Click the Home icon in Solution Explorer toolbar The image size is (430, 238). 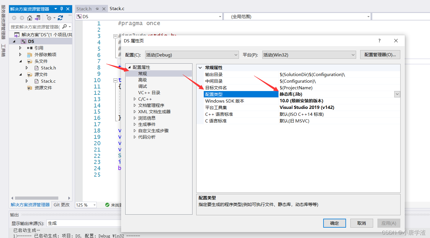tap(29, 18)
